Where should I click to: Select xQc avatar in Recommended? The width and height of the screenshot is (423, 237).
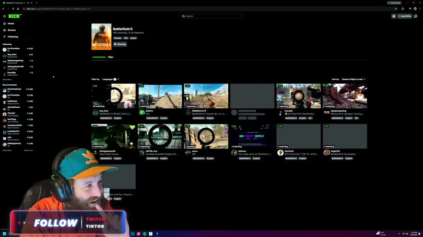click(x=4, y=138)
